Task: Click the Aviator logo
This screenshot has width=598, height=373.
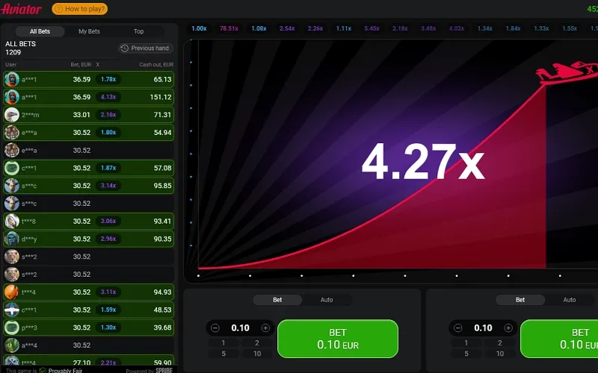Action: [x=22, y=9]
